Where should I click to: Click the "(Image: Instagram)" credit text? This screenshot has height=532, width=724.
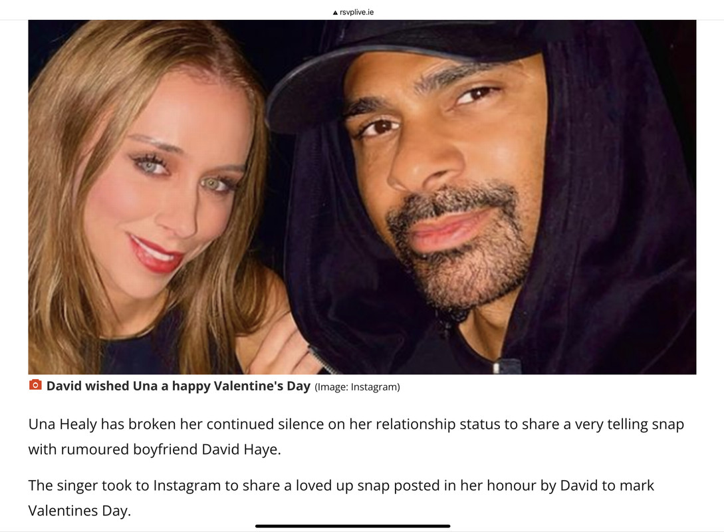click(x=358, y=387)
